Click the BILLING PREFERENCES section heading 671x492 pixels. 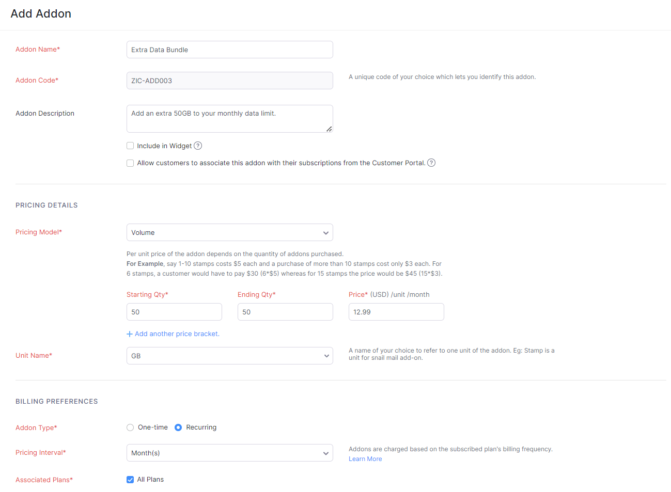(57, 401)
